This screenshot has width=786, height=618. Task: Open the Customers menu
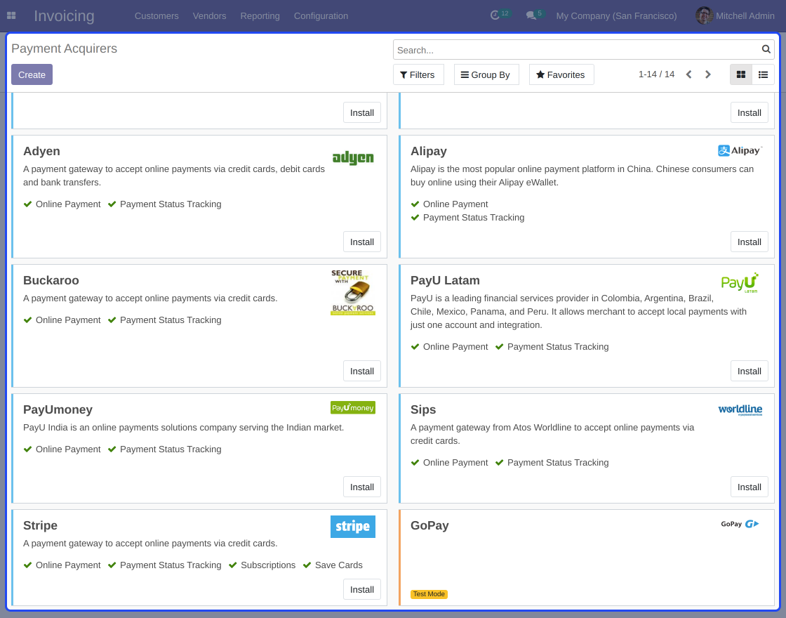click(156, 15)
